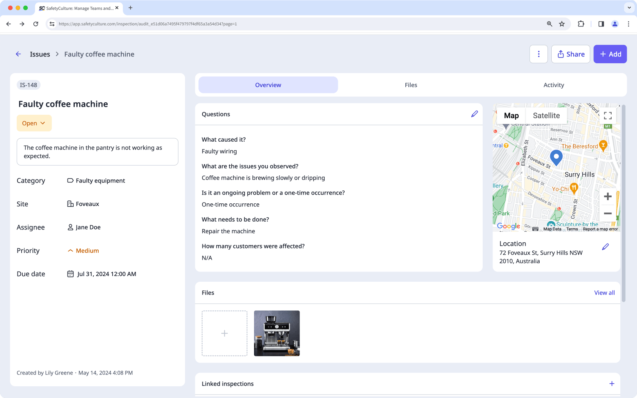Switch the map to Satellite view

[x=546, y=115]
